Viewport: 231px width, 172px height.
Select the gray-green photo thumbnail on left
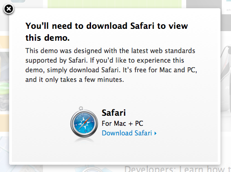pyautogui.click(x=5, y=81)
